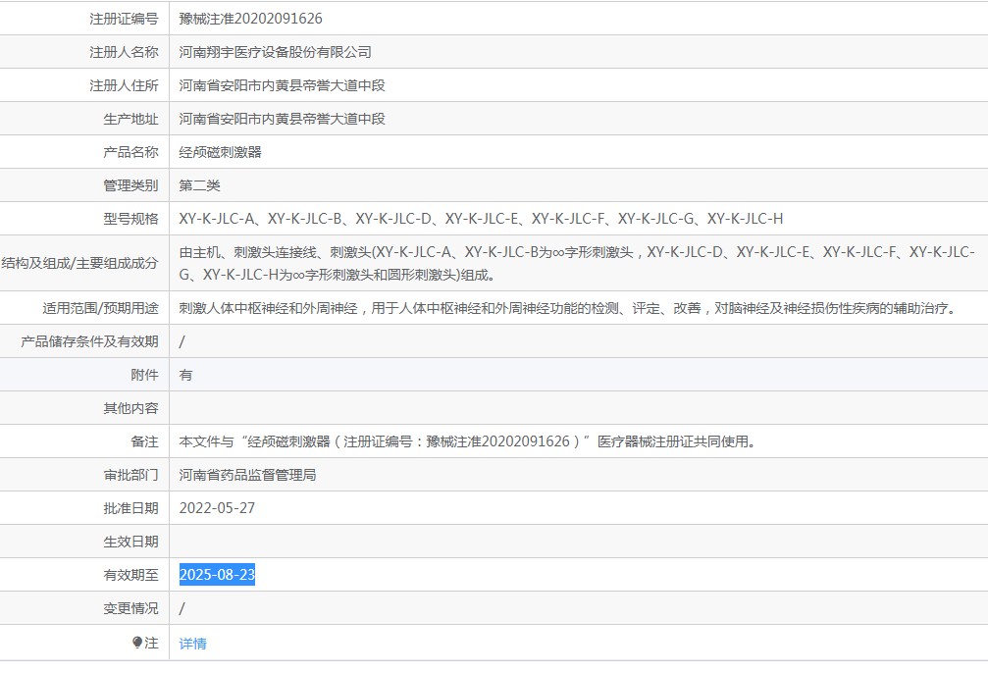Select the approving authority 河南省药品监督管理局
The width and height of the screenshot is (988, 673).
(x=247, y=475)
